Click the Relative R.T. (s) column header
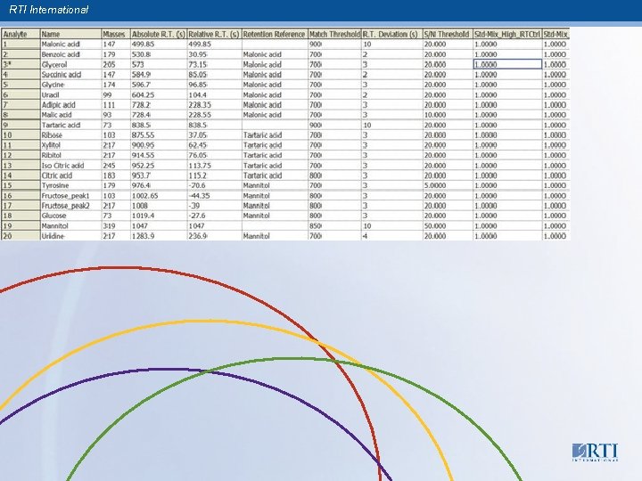 point(215,35)
